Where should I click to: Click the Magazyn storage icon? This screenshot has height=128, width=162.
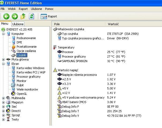tap(8, 102)
